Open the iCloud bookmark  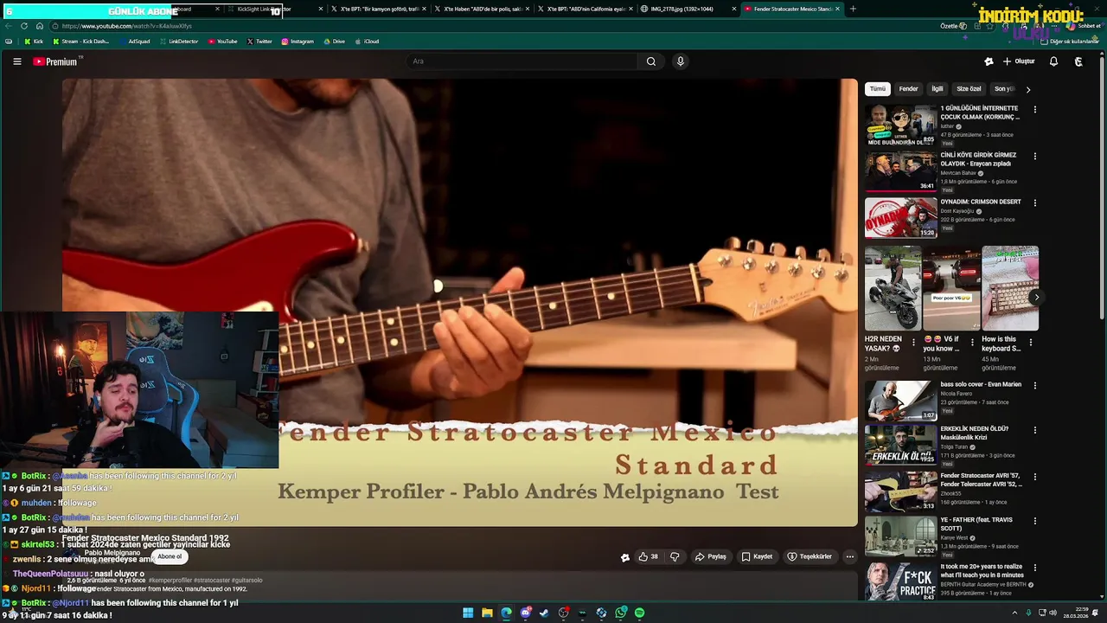point(367,42)
